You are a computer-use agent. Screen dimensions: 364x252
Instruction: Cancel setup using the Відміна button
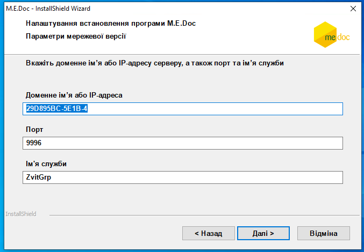pyautogui.click(x=324, y=233)
